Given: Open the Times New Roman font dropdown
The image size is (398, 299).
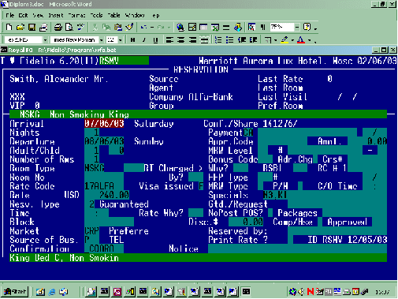Looking at the screenshot, I should pyautogui.click(x=102, y=40).
